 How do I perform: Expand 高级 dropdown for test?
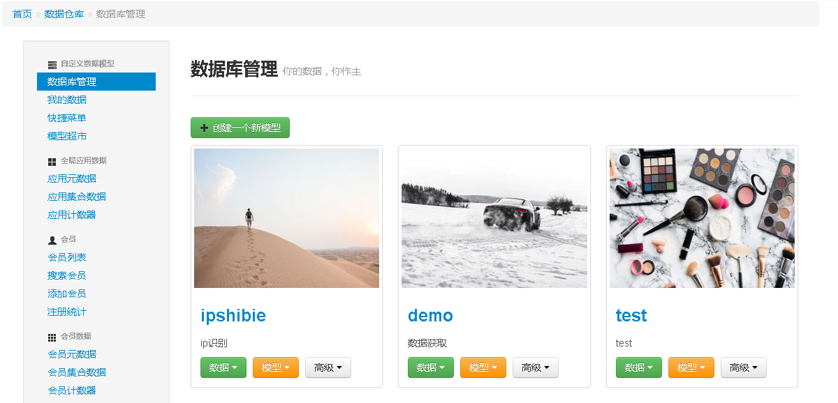point(744,367)
